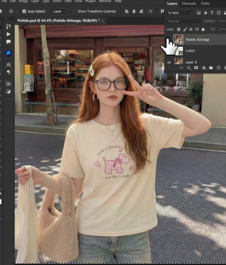Select the PsAide AIImage layer name

pyautogui.click(x=197, y=39)
